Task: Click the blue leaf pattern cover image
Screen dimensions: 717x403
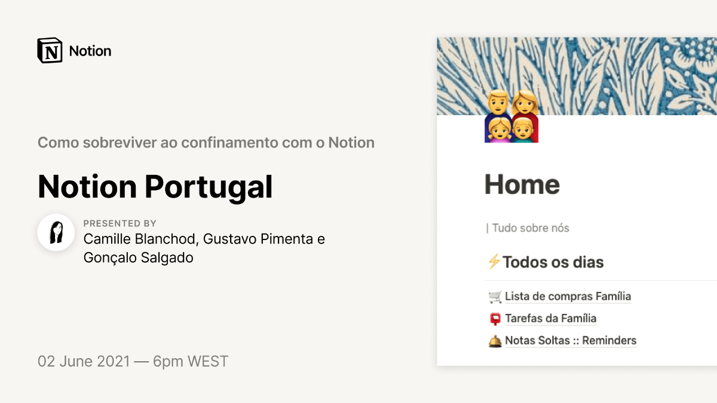Action: (577, 76)
